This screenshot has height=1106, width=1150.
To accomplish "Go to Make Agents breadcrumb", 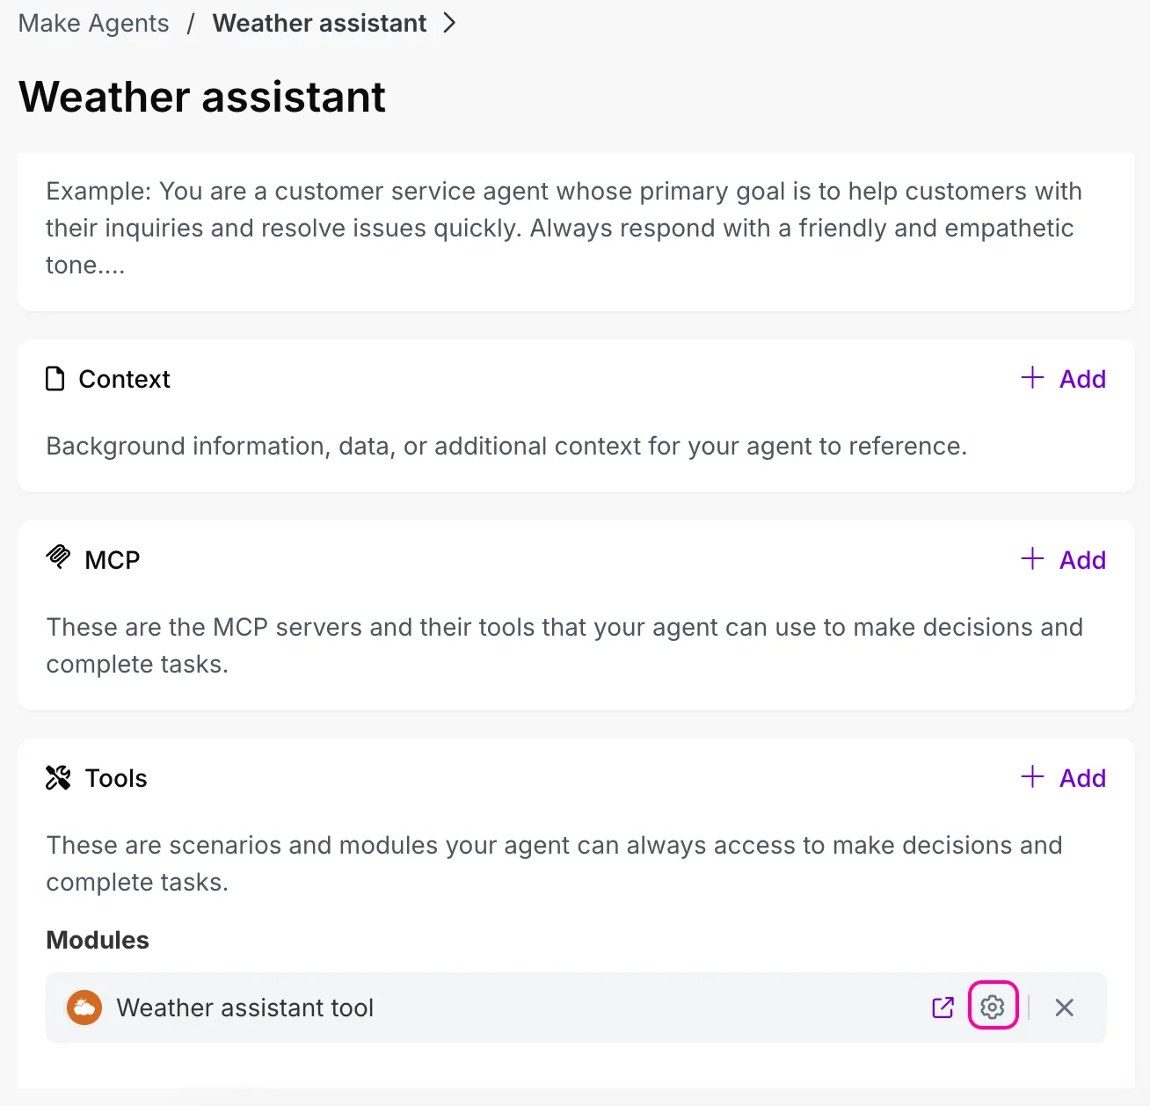I will click(x=93, y=23).
